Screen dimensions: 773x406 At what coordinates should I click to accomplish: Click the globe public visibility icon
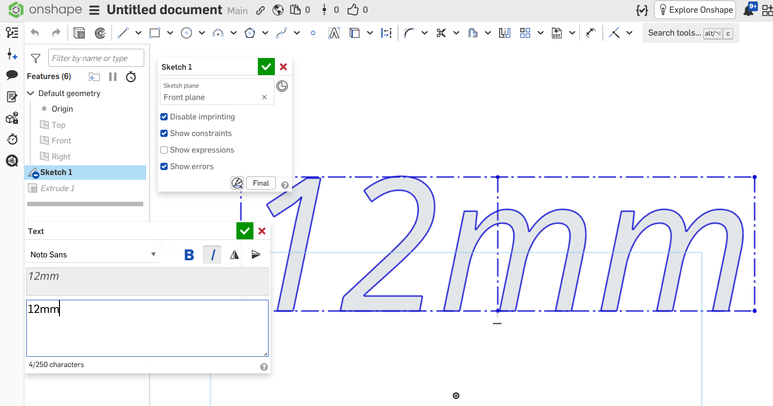[x=278, y=10]
